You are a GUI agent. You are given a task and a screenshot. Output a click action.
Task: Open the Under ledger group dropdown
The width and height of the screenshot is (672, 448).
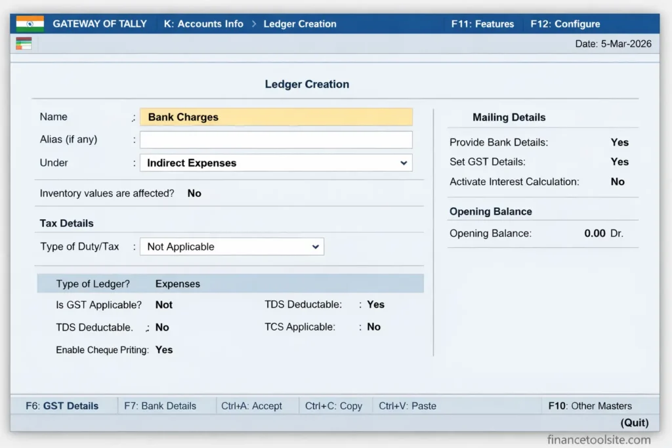click(276, 163)
